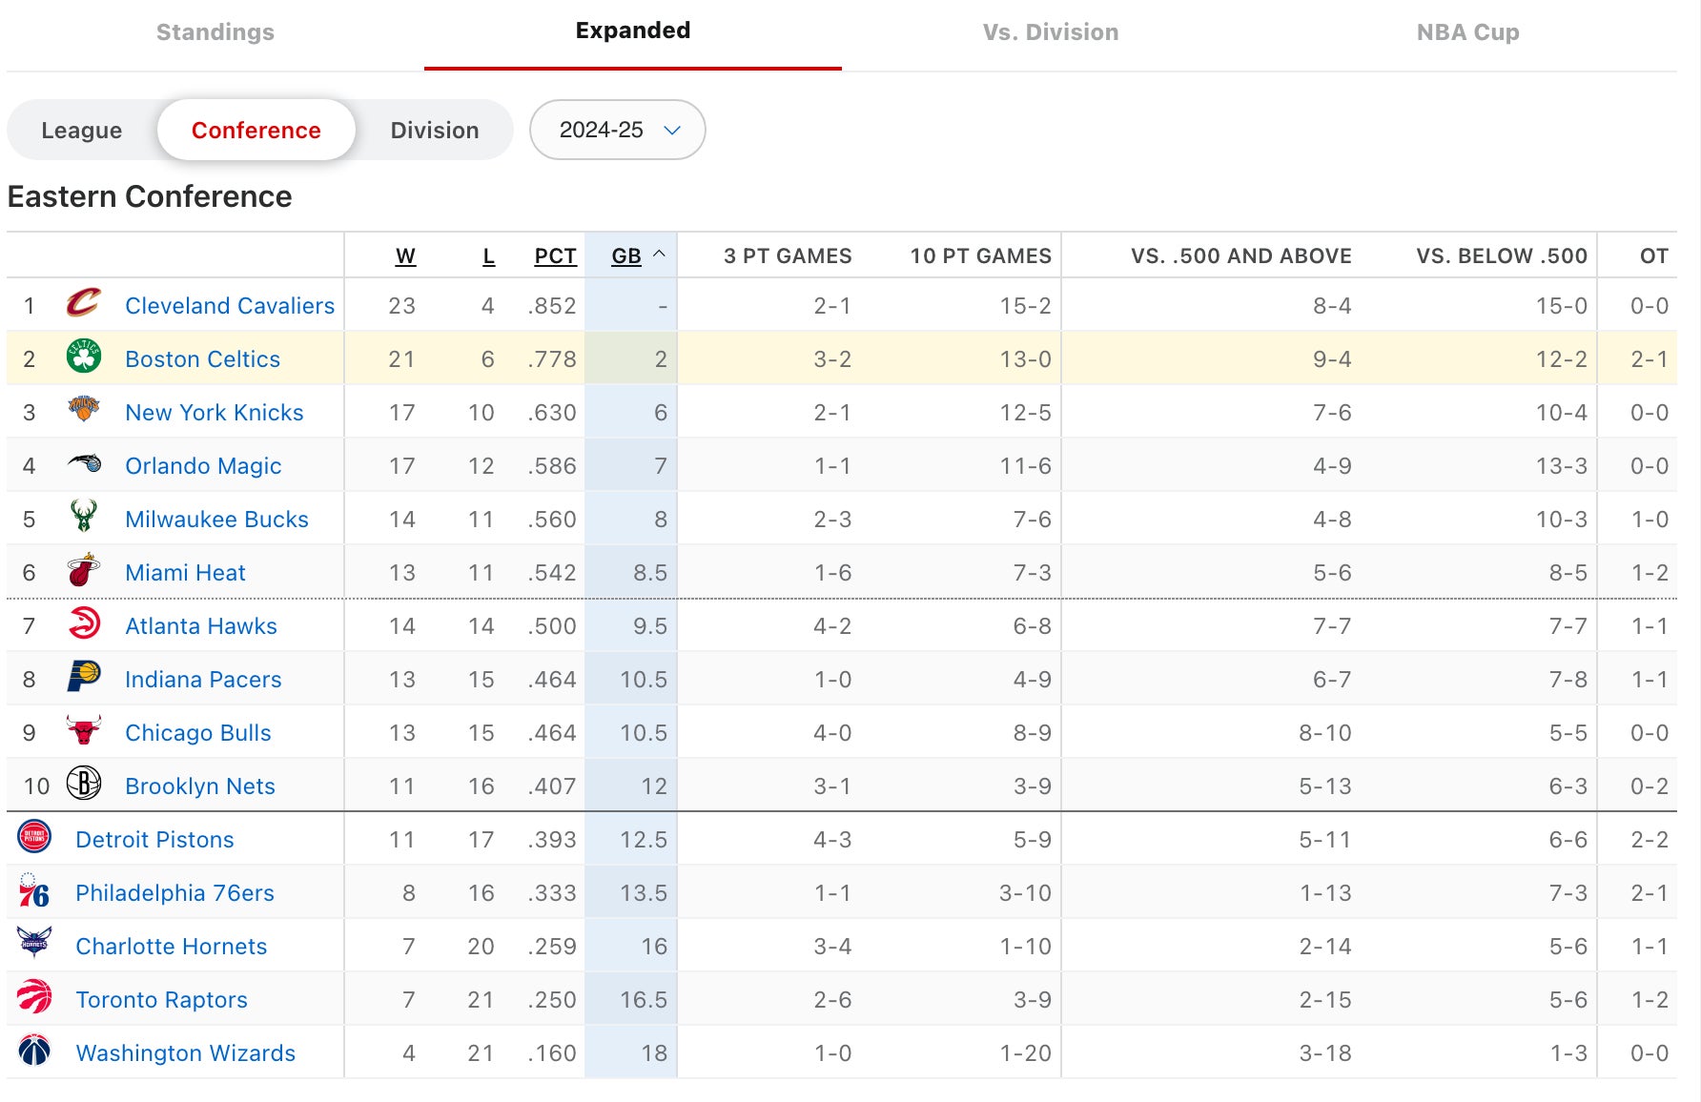Switch to the NBA Cup tab
The height and width of the screenshot is (1102, 1701).
point(1467,32)
